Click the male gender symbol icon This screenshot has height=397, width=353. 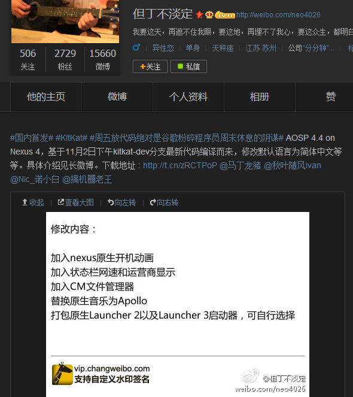[x=136, y=47]
